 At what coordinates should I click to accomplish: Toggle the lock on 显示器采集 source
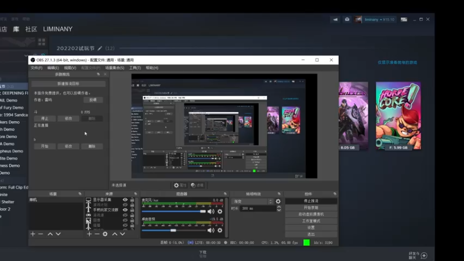click(x=132, y=200)
